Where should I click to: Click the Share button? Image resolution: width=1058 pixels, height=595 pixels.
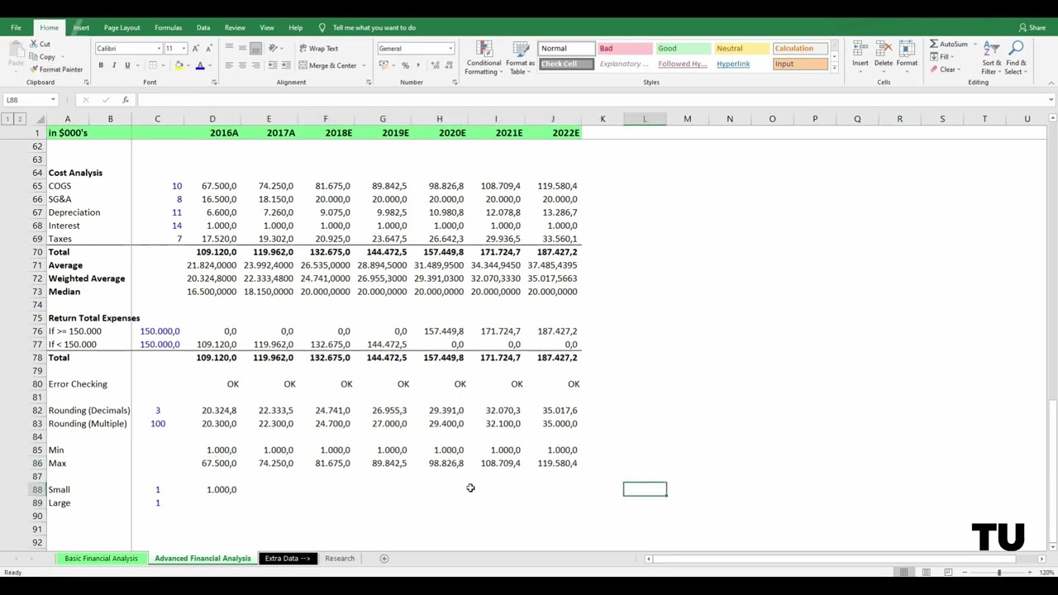[1032, 27]
